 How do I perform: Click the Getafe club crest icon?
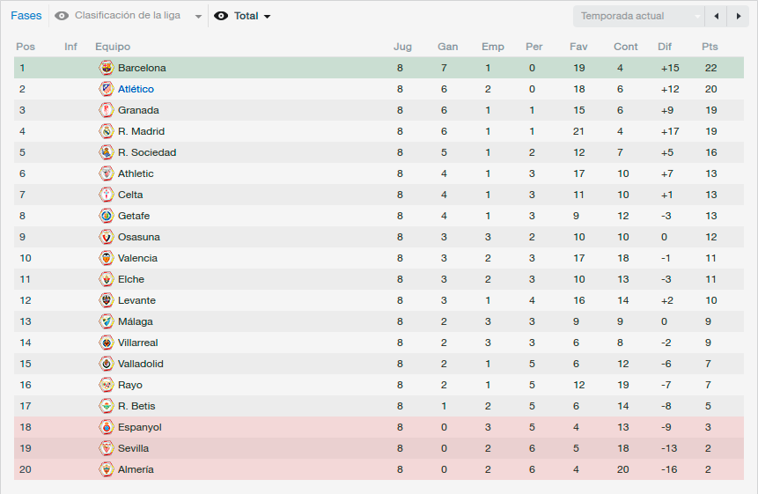tap(107, 216)
